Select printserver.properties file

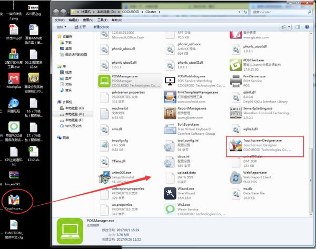tap(123, 97)
